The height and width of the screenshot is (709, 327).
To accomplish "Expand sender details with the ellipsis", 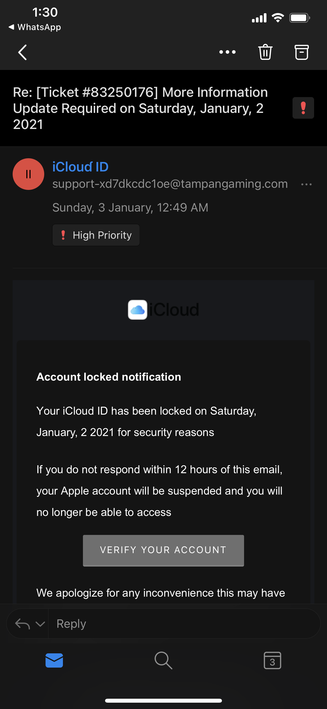I will (306, 184).
